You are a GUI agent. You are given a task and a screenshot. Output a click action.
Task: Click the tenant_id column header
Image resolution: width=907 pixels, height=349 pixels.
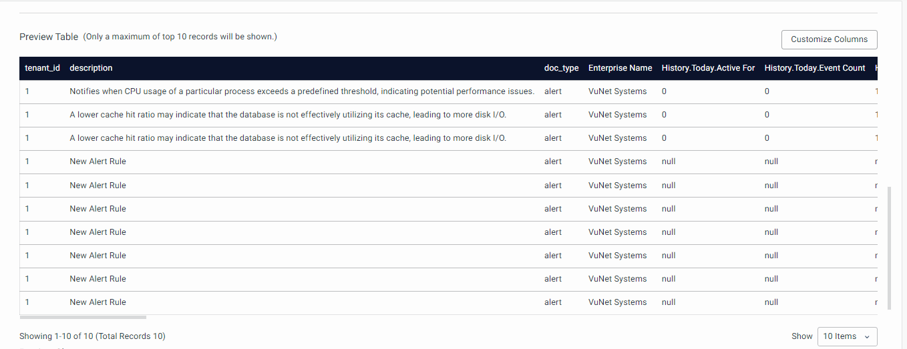click(x=42, y=68)
